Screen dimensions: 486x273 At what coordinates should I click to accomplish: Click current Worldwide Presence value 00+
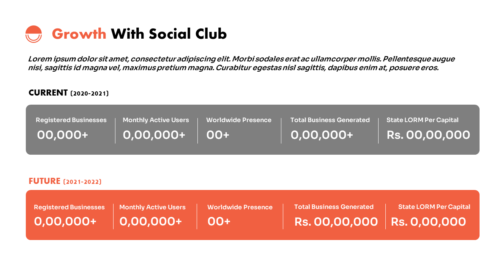218,135
